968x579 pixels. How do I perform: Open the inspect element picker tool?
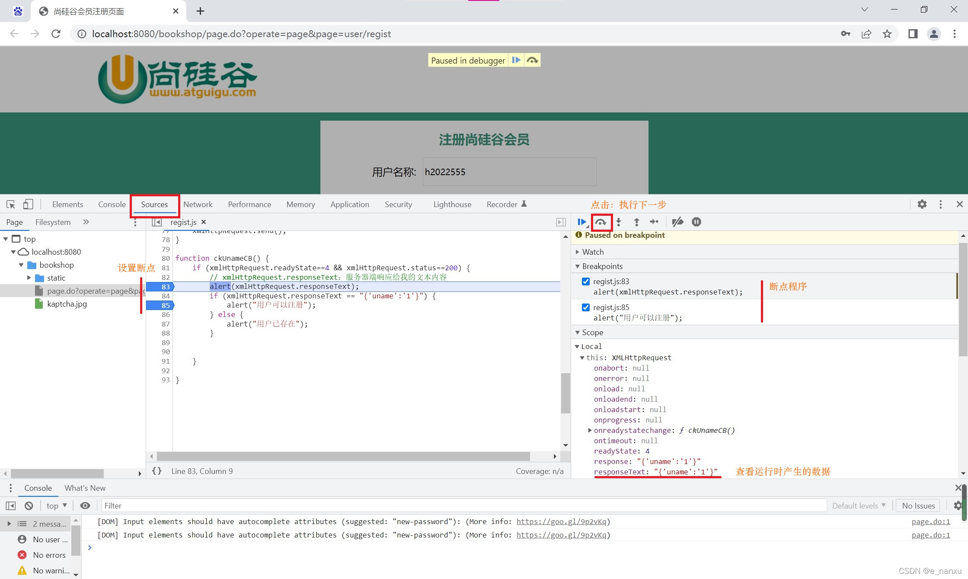click(x=11, y=204)
